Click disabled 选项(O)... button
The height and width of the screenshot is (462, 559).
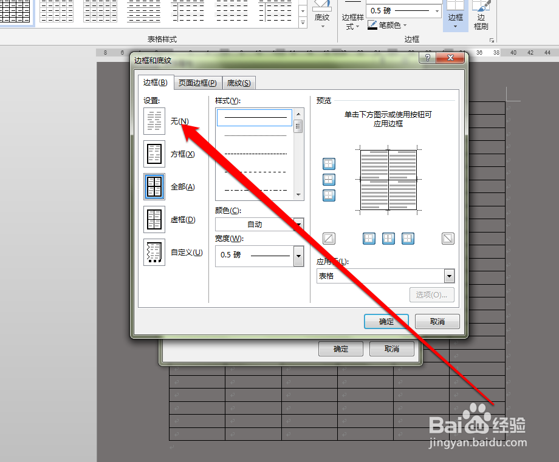click(432, 294)
